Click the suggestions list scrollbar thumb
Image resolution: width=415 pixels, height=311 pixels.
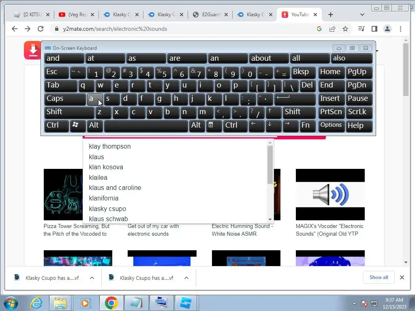pos(270,164)
